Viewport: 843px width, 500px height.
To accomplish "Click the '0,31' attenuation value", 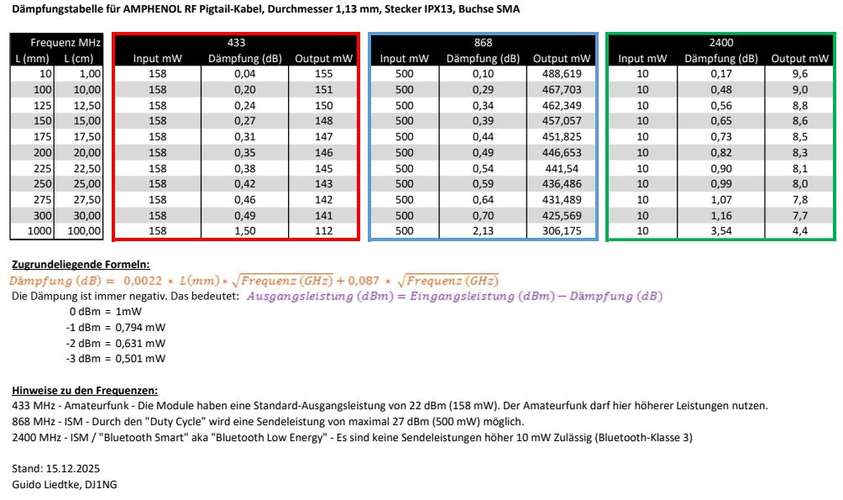I will (x=245, y=137).
